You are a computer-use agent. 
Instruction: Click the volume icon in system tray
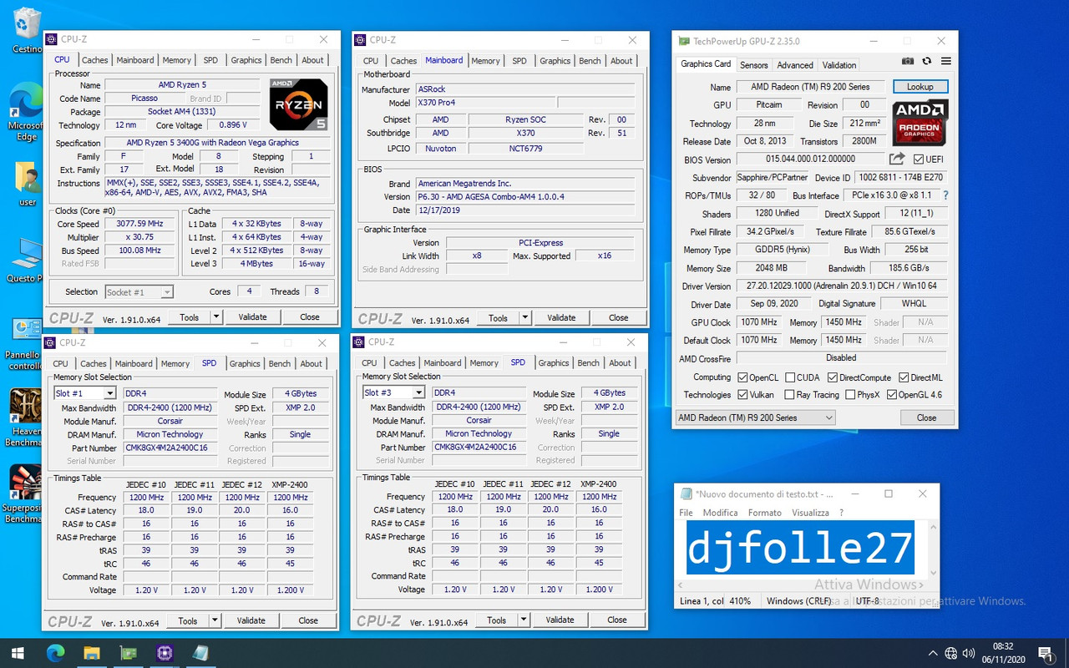(x=970, y=653)
